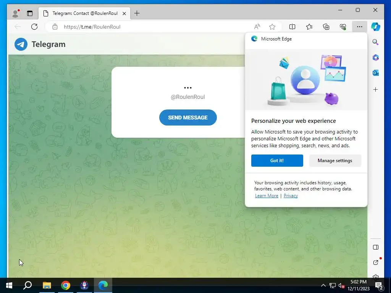The width and height of the screenshot is (391, 293).
Task: Click the Personalize your web experience heading
Action: (294, 121)
